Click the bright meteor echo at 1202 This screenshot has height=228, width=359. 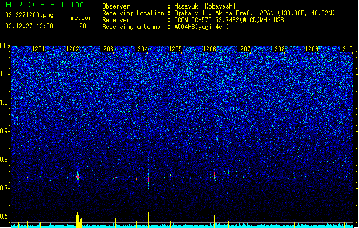[x=78, y=177]
